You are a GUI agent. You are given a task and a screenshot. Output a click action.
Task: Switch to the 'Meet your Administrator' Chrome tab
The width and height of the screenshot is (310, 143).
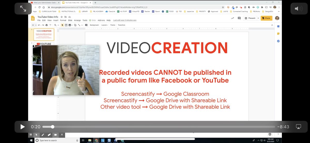(45, 3)
